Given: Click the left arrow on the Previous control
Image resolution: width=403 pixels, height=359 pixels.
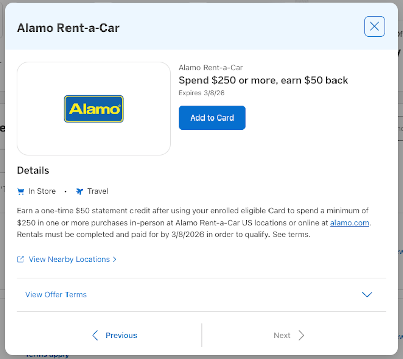Looking at the screenshot, I should [x=95, y=335].
